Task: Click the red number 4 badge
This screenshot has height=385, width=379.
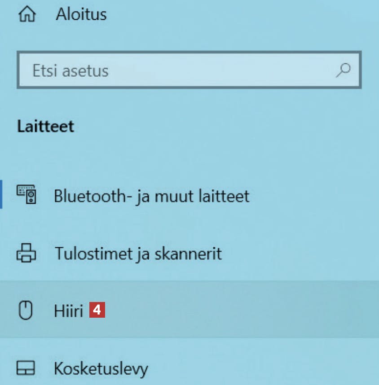Action: pos(97,310)
